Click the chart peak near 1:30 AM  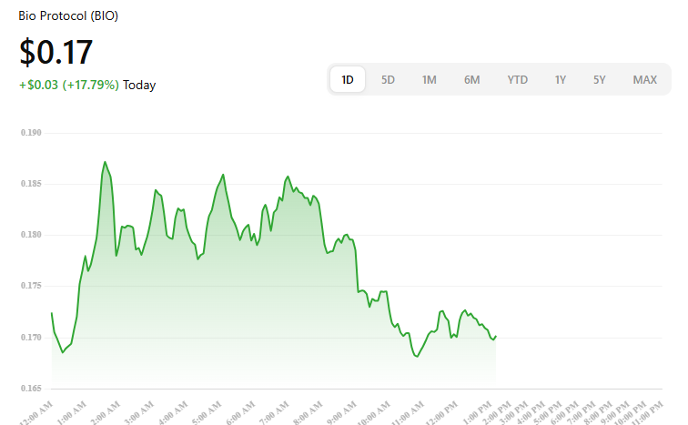[x=105, y=162]
